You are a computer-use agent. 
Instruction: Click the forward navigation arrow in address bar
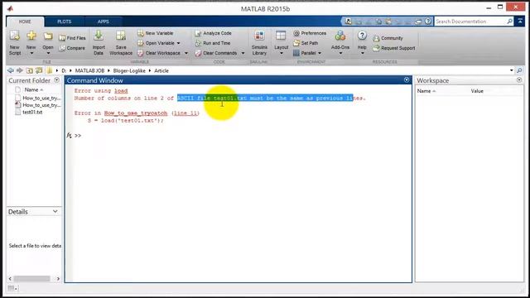point(20,70)
